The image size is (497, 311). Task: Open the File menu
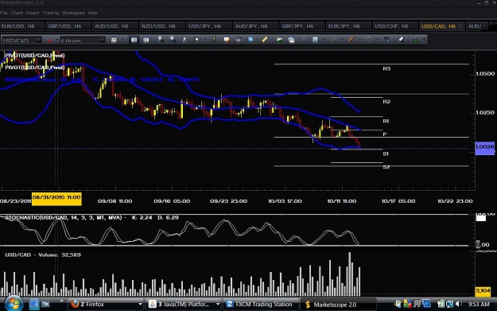click(3, 13)
